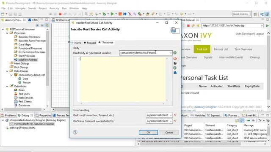Viewport: 271px width, 152px height.
Task: Click Link with Editor icon in project panel
Action: pyautogui.click(x=47, y=25)
